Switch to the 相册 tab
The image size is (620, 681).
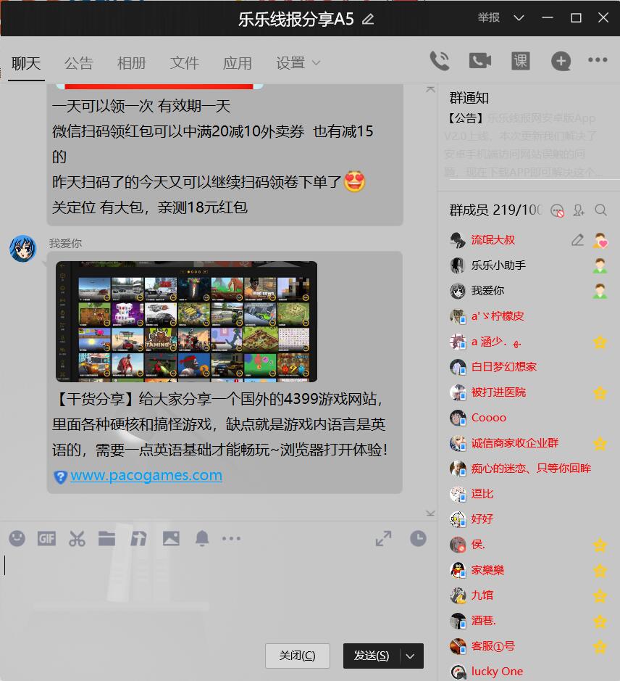(132, 63)
